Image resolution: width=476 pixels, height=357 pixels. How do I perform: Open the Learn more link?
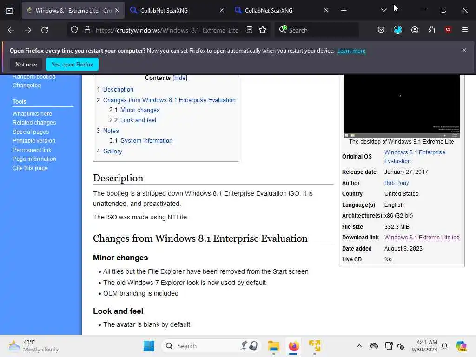pos(351,51)
